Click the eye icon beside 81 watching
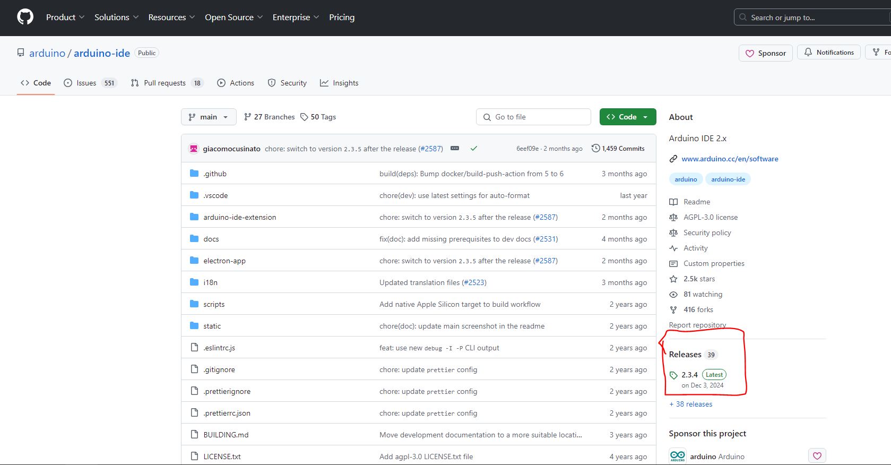 click(673, 294)
